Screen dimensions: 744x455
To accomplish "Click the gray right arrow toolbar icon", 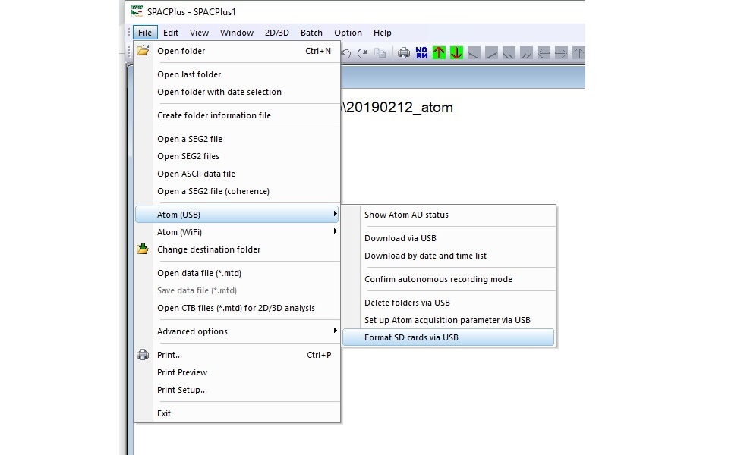I will [x=561, y=52].
